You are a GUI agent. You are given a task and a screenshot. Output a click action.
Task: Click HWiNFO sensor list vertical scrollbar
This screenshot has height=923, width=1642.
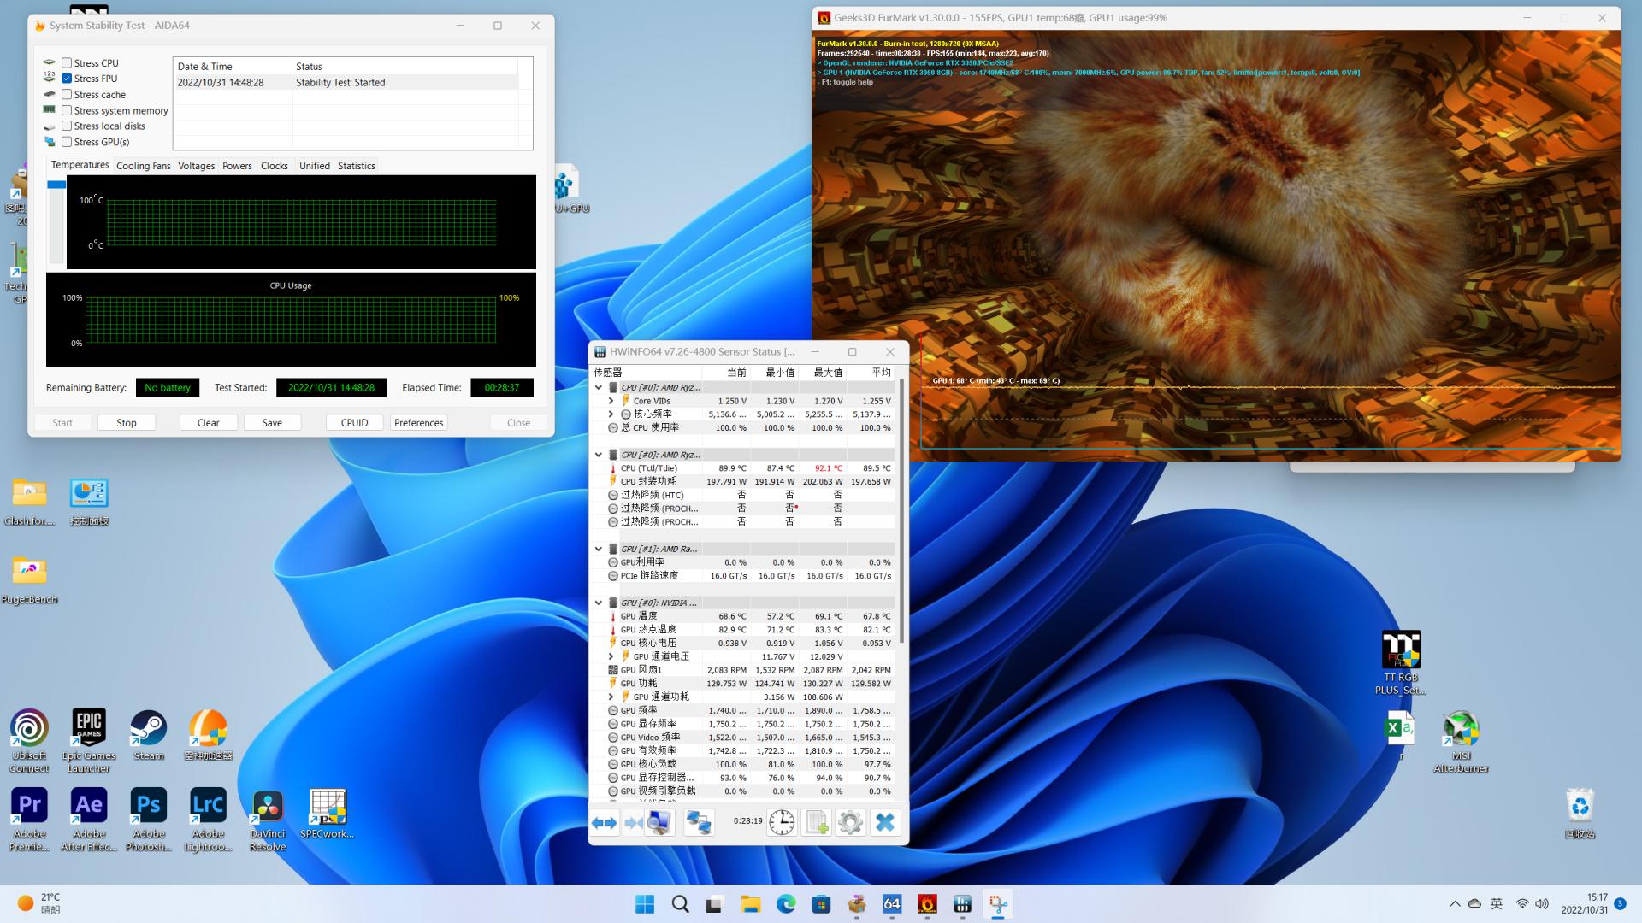(x=901, y=513)
